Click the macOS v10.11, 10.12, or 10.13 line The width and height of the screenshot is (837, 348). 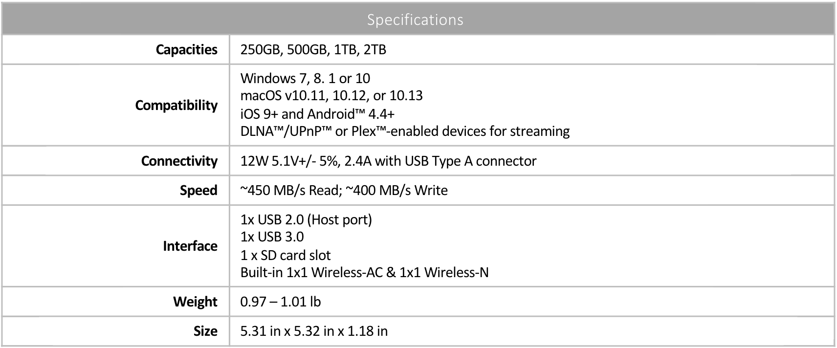[x=331, y=95]
